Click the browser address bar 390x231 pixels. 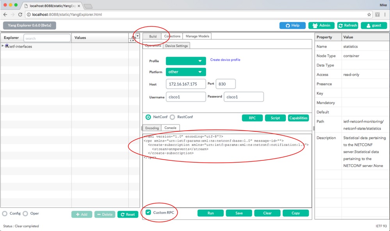(x=198, y=14)
